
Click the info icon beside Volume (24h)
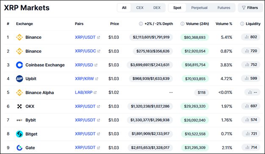[182, 24]
